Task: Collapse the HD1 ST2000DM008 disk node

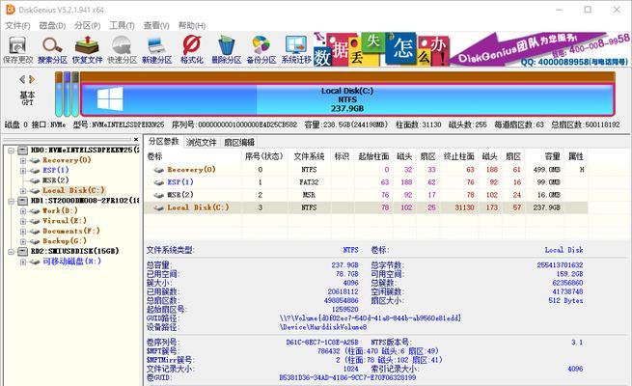Action: coord(11,201)
